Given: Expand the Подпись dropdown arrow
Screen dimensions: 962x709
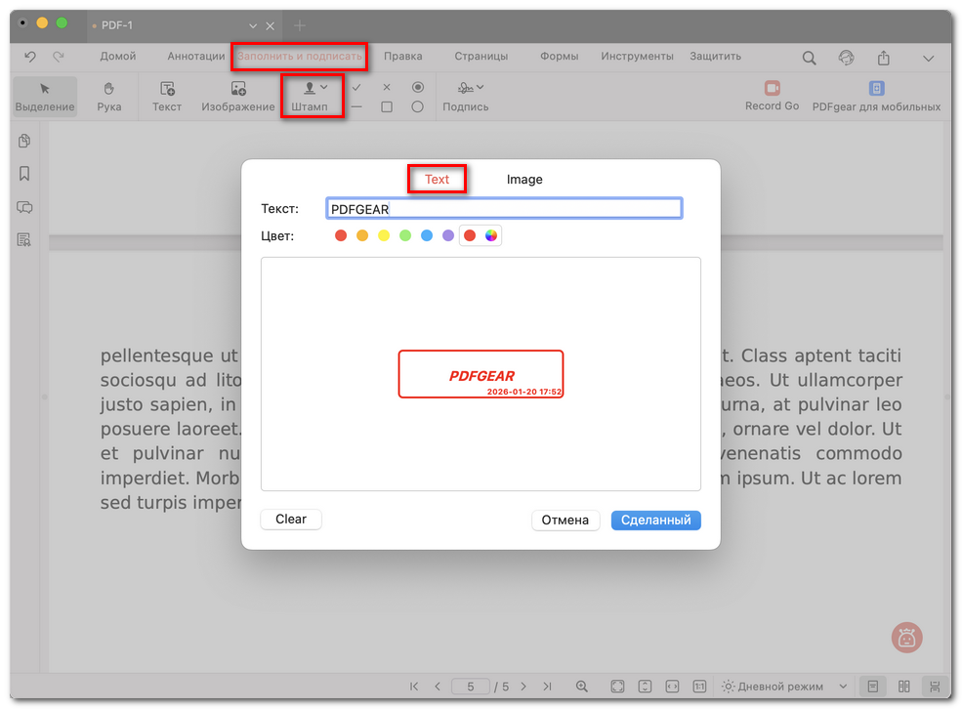Looking at the screenshot, I should click(481, 88).
